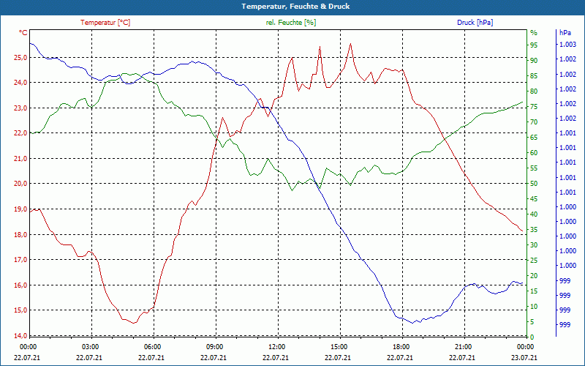Click the 14,0 temperature axis tick
This screenshot has height=366, width=585.
(x=20, y=336)
